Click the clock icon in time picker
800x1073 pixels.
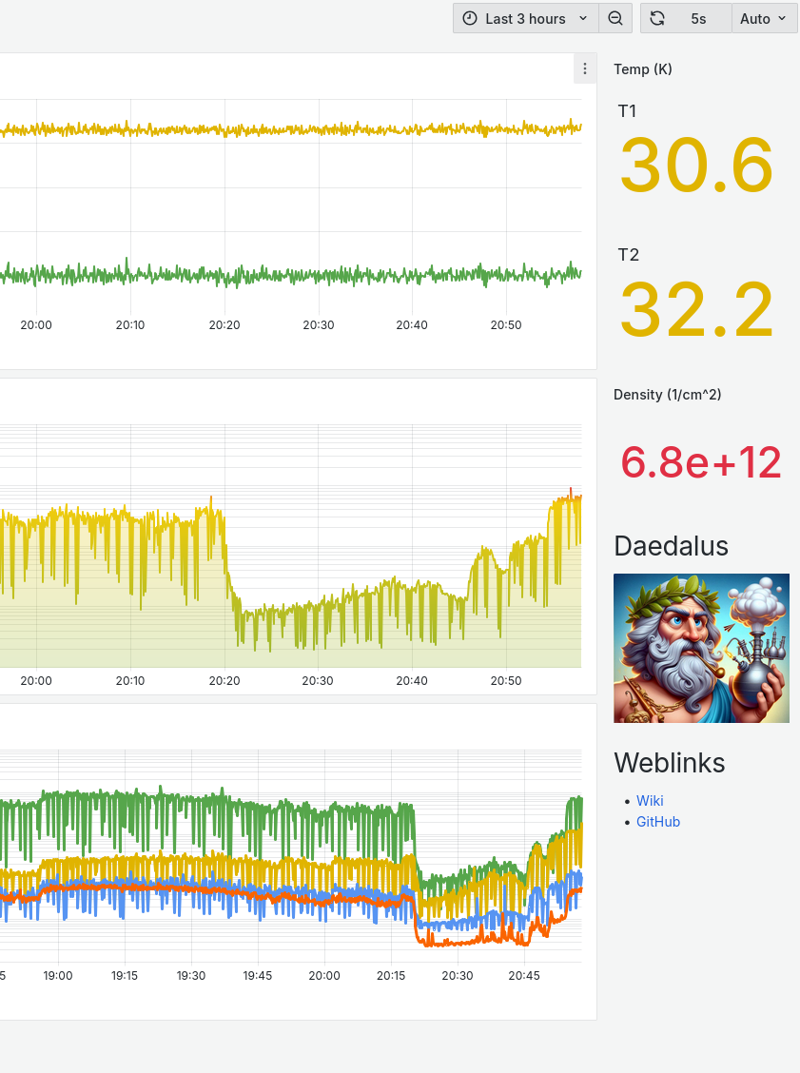pyautogui.click(x=470, y=18)
